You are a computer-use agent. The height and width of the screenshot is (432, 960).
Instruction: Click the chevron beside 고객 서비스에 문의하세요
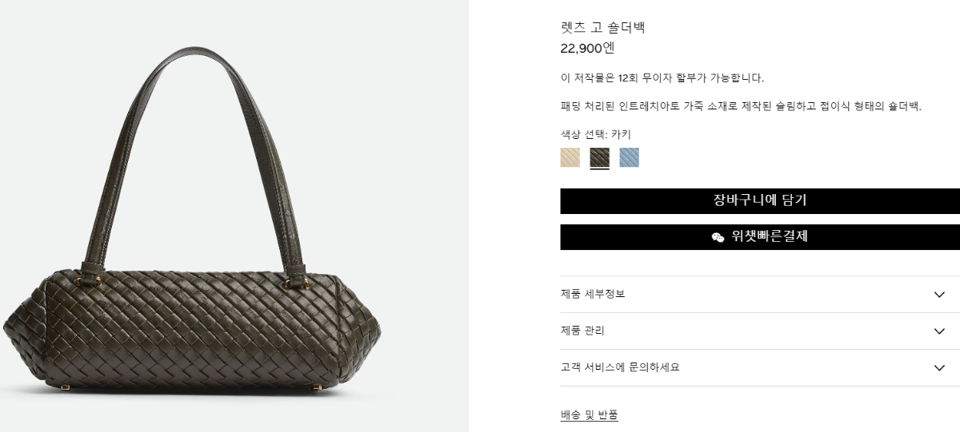tap(939, 368)
